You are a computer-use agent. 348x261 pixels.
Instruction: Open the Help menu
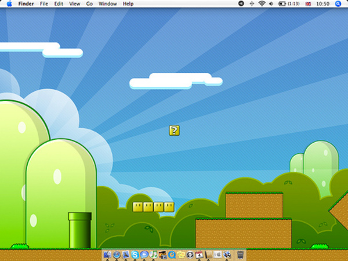click(128, 4)
